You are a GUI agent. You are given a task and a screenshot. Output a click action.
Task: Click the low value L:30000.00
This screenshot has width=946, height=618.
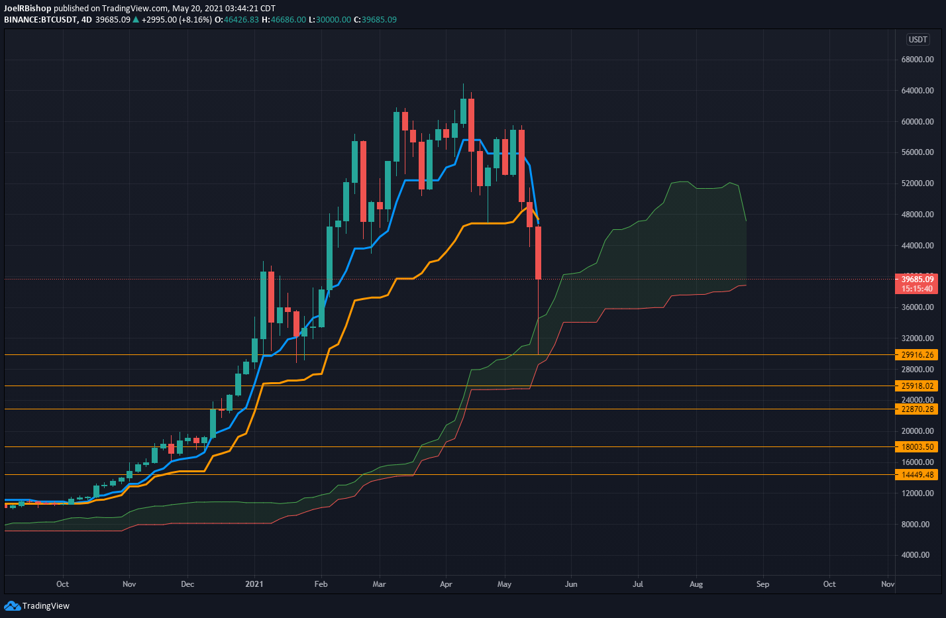tap(330, 20)
